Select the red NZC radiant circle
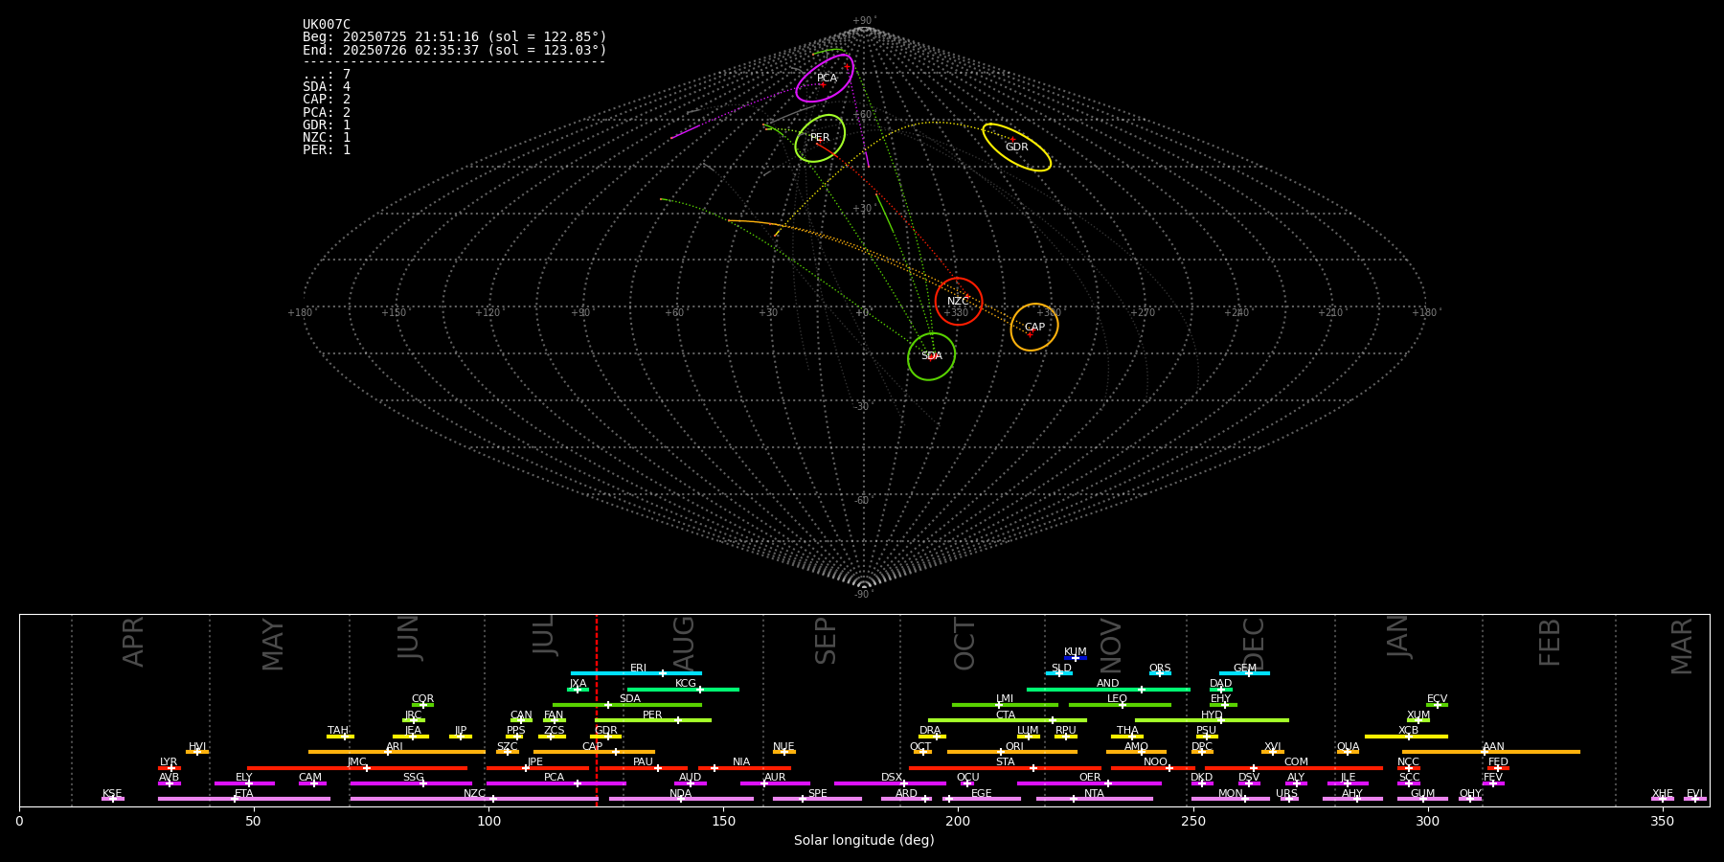This screenshot has width=1724, height=862. (x=958, y=301)
